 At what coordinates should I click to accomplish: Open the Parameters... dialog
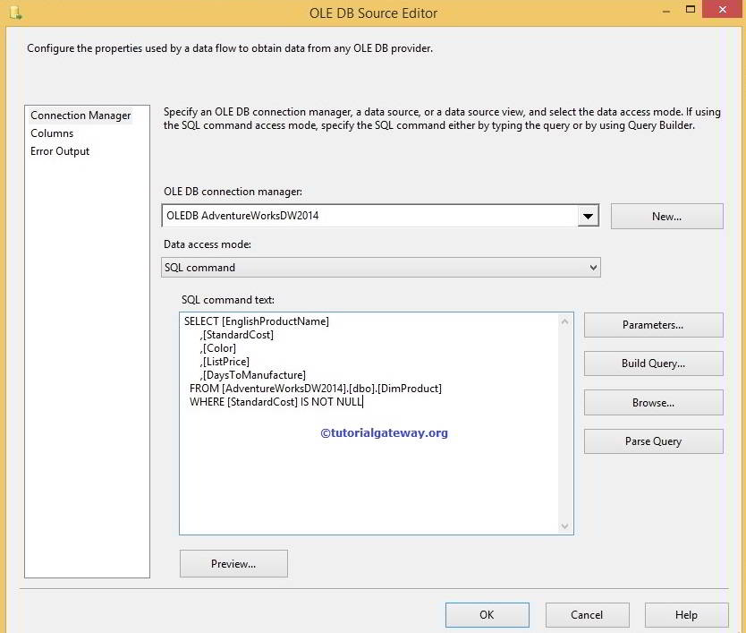(653, 324)
